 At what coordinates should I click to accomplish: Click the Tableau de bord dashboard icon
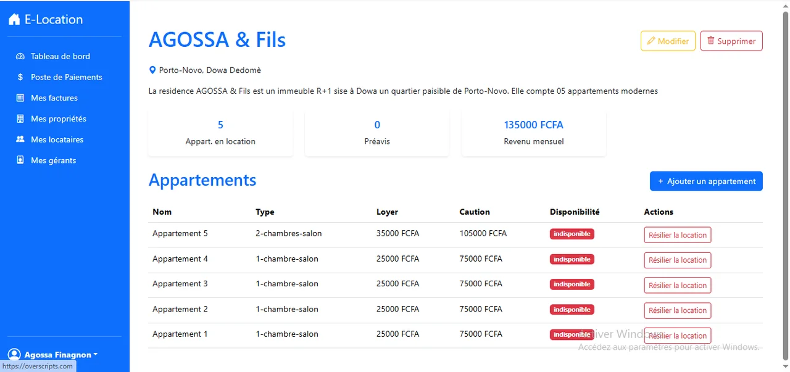tap(20, 56)
